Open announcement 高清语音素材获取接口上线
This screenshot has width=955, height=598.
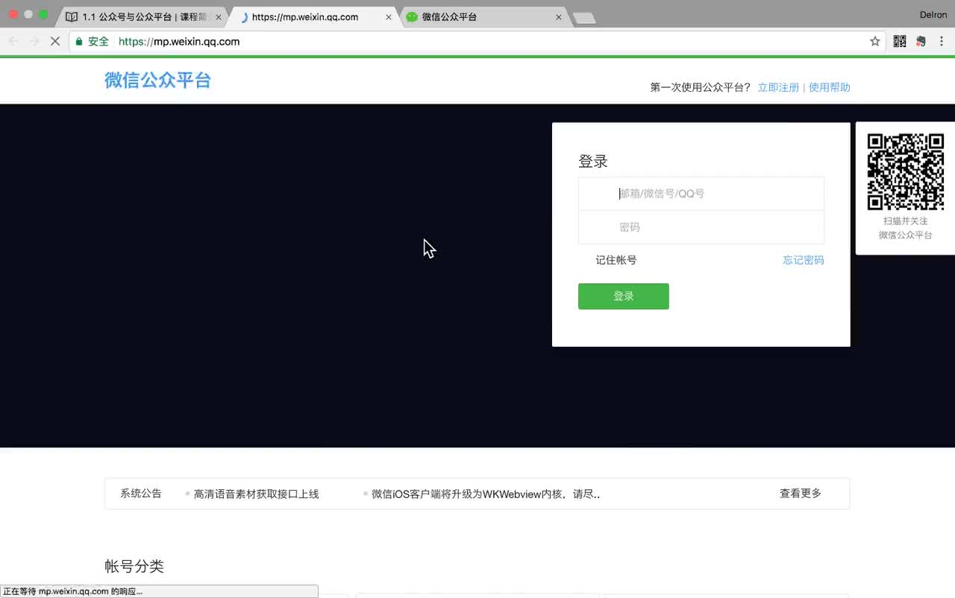coord(256,494)
